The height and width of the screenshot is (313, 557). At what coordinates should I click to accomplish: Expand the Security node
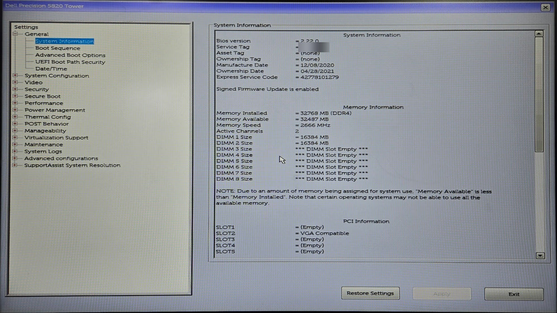(x=16, y=89)
